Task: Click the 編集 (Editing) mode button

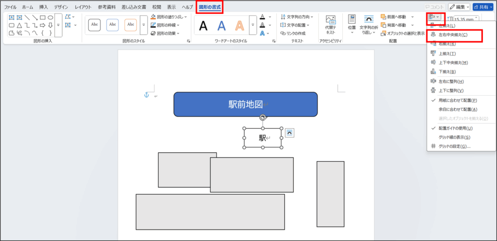Action: 459,7
